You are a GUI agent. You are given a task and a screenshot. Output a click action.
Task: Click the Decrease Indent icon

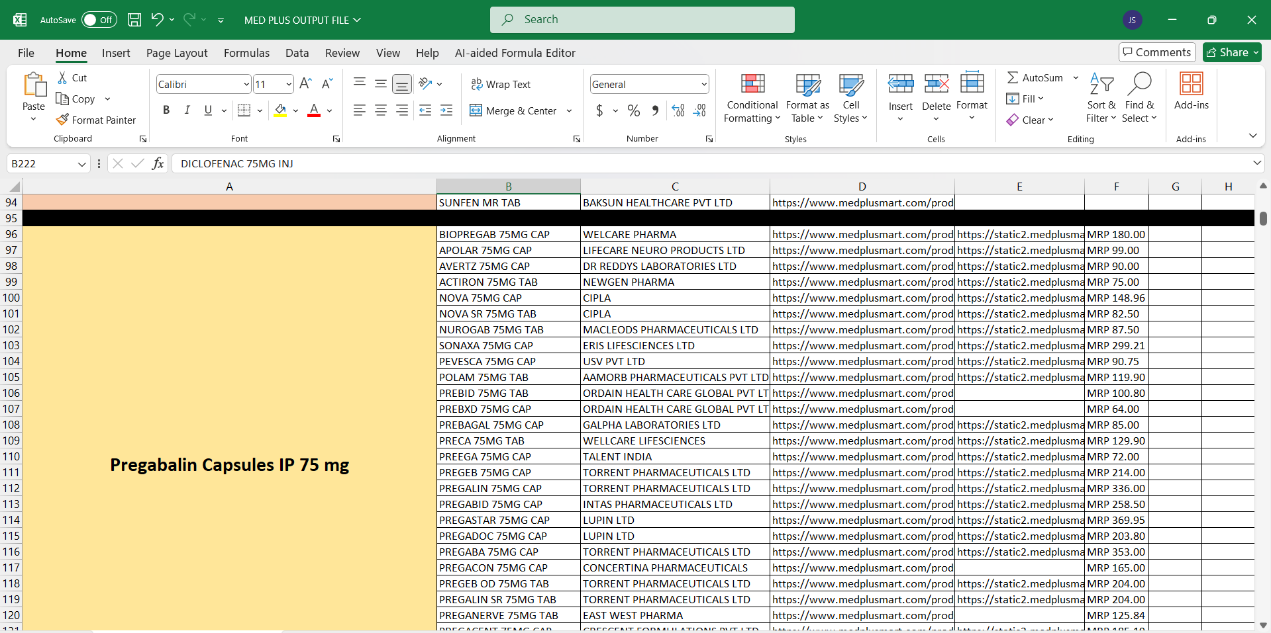(425, 110)
